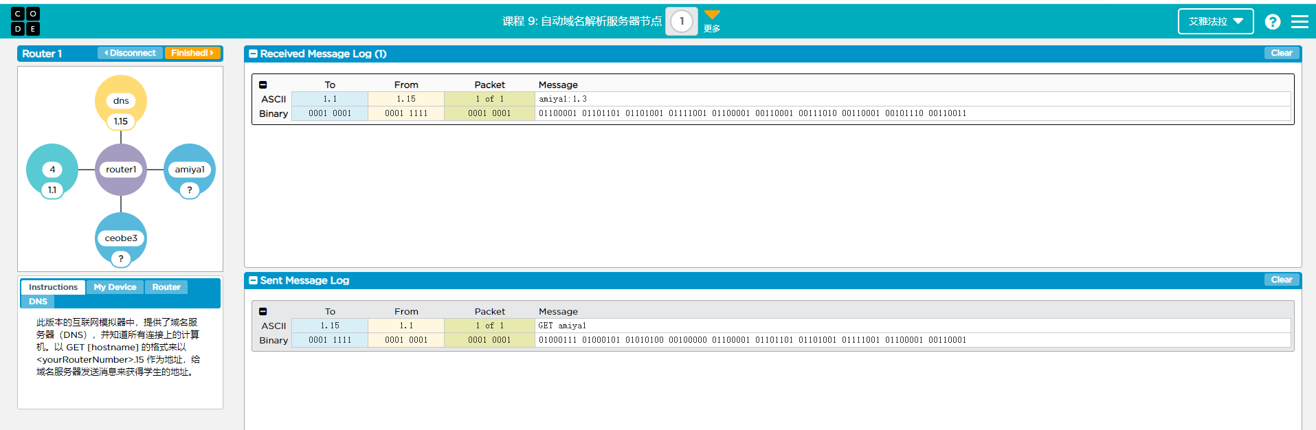Image resolution: width=1316 pixels, height=430 pixels.
Task: Click sent From cell 1.1
Action: (x=406, y=326)
